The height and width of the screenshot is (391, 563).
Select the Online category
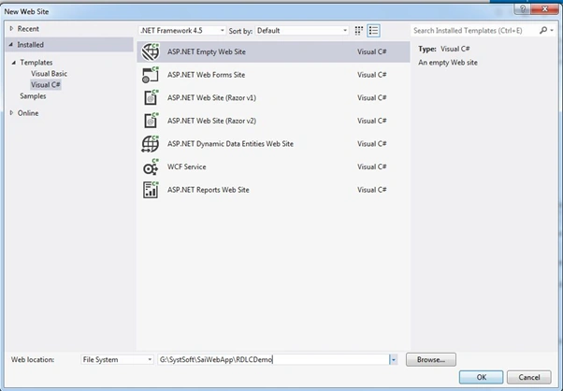pos(28,113)
